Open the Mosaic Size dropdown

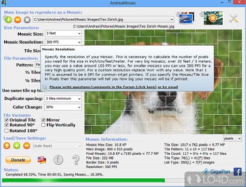[x=63, y=33]
